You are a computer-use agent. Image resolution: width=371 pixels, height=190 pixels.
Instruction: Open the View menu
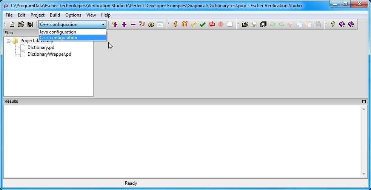(91, 15)
